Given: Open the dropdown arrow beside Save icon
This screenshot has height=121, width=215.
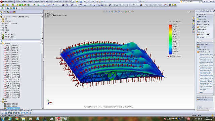Looking at the screenshot, I should (x=83, y=2).
